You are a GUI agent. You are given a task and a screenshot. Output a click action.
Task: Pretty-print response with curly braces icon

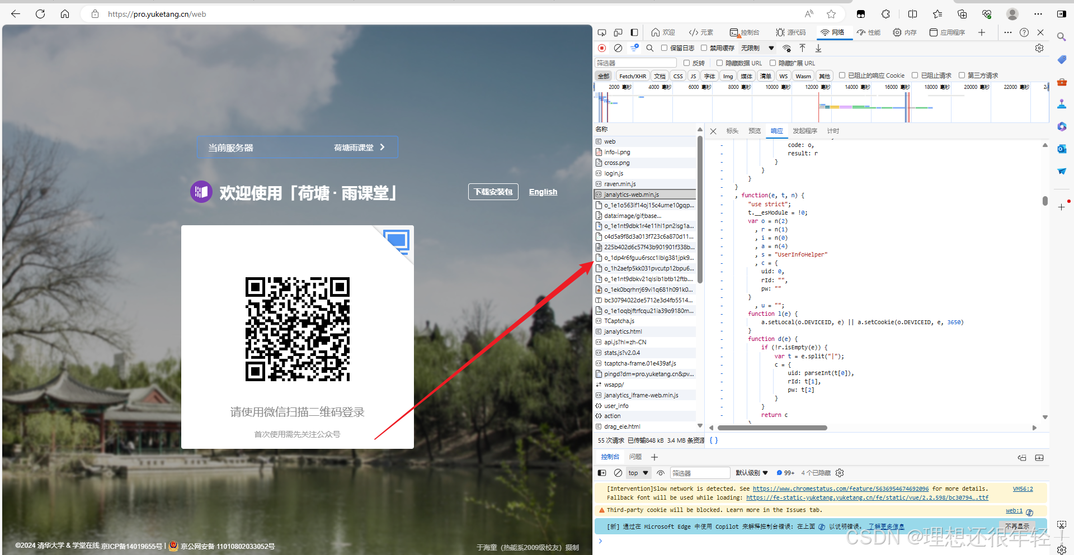click(714, 440)
